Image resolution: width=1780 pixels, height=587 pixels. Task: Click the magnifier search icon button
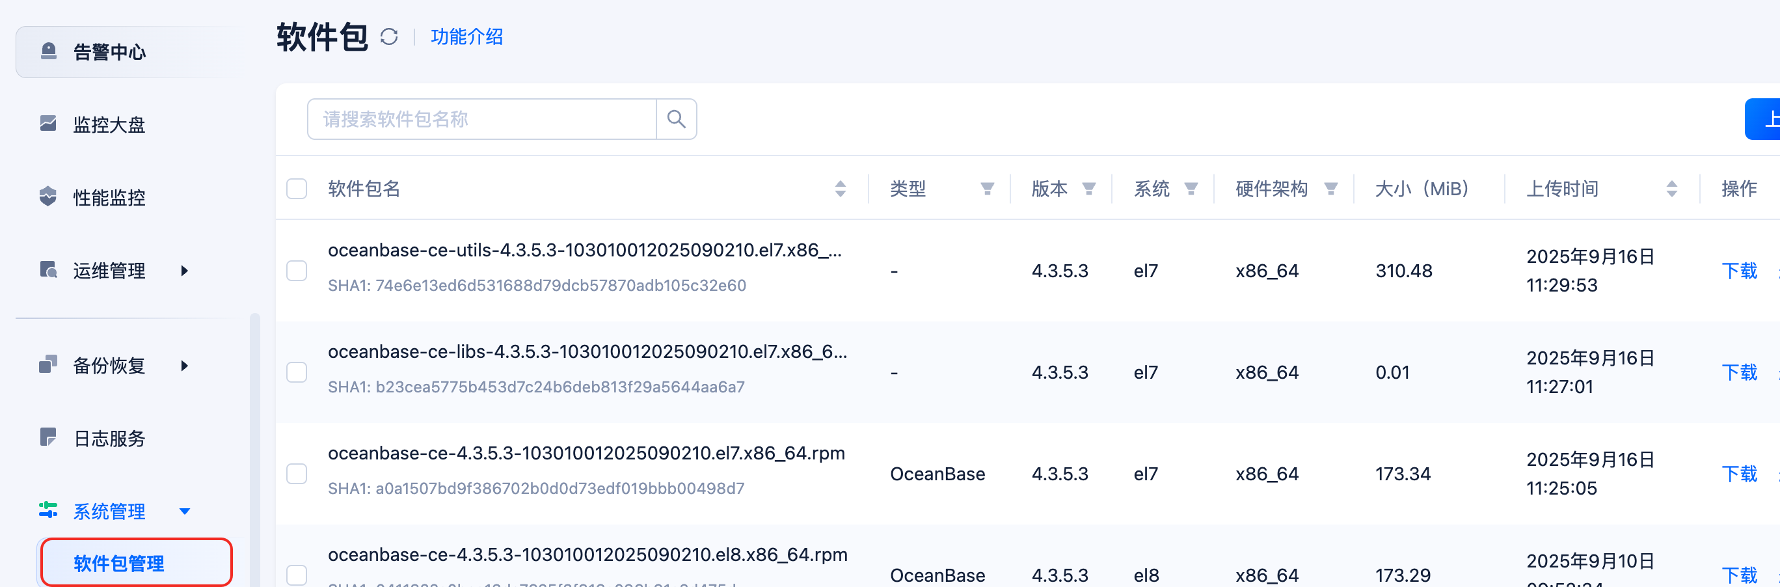click(676, 120)
